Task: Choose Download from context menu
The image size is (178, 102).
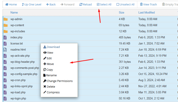Action: (52, 47)
